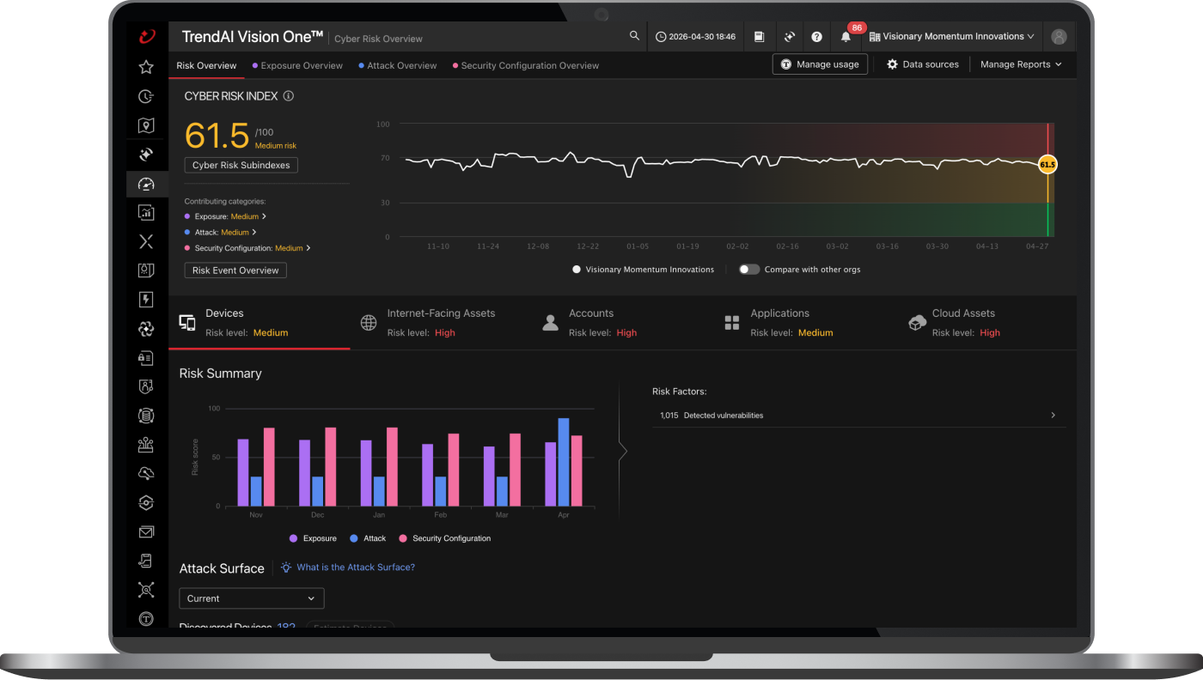This screenshot has height=680, width=1203.
Task: Open the shield with person sidebar icon
Action: [146, 386]
